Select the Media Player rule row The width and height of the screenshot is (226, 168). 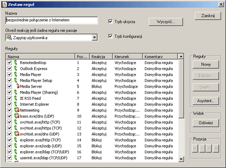click(92, 74)
